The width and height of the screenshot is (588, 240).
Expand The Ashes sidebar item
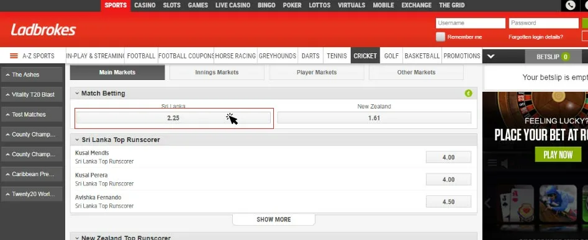(32, 74)
